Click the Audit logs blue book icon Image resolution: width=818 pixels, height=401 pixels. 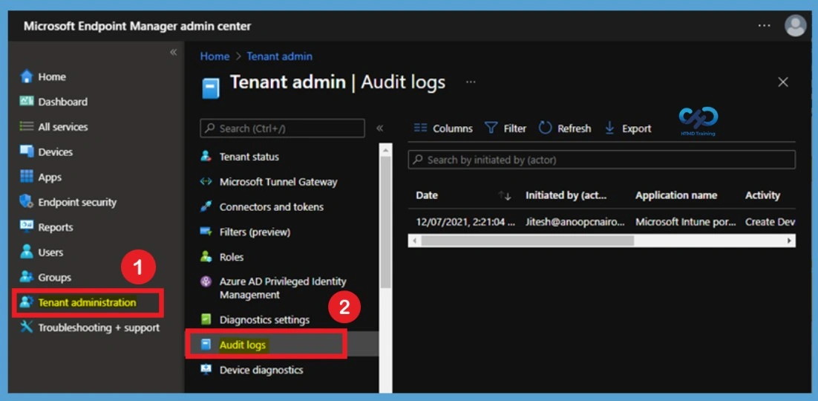(206, 345)
